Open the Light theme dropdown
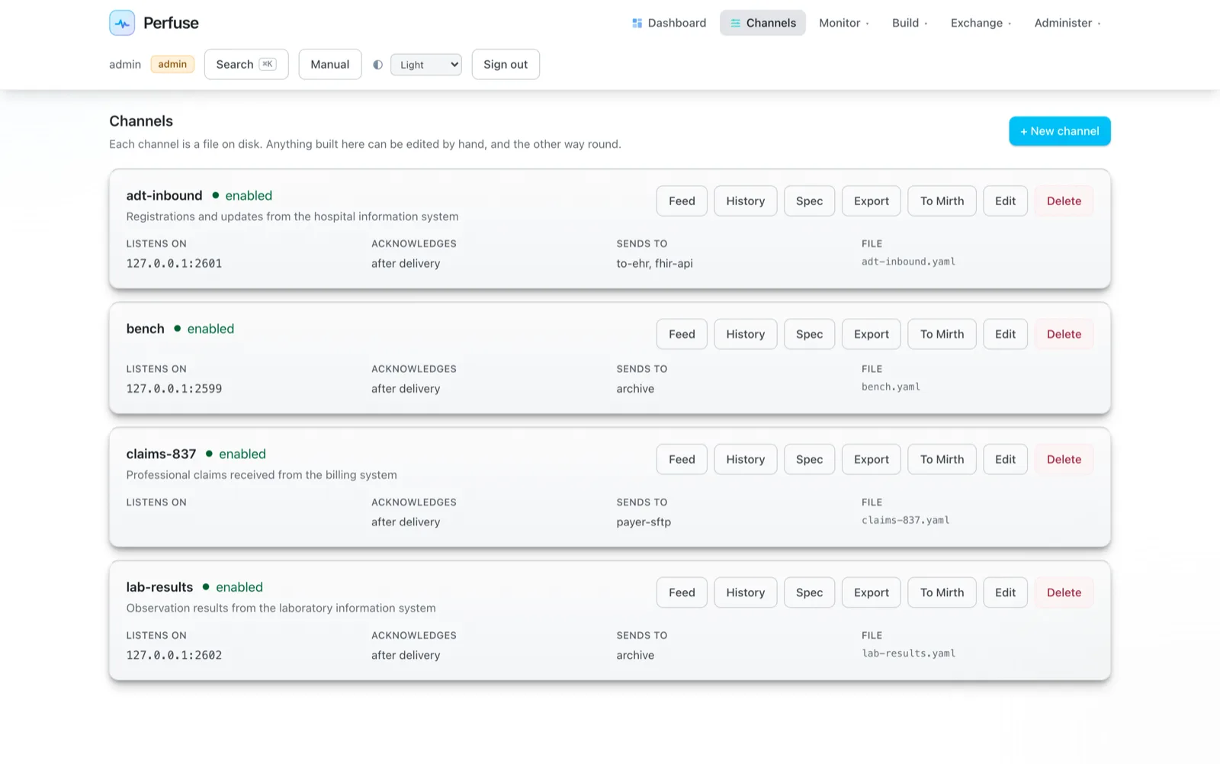Image resolution: width=1220 pixels, height=764 pixels. (426, 65)
